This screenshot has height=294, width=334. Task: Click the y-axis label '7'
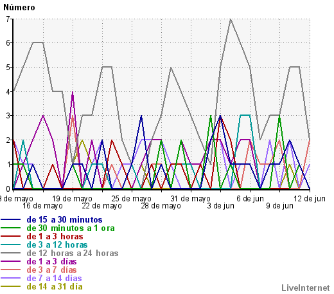coord(8,19)
